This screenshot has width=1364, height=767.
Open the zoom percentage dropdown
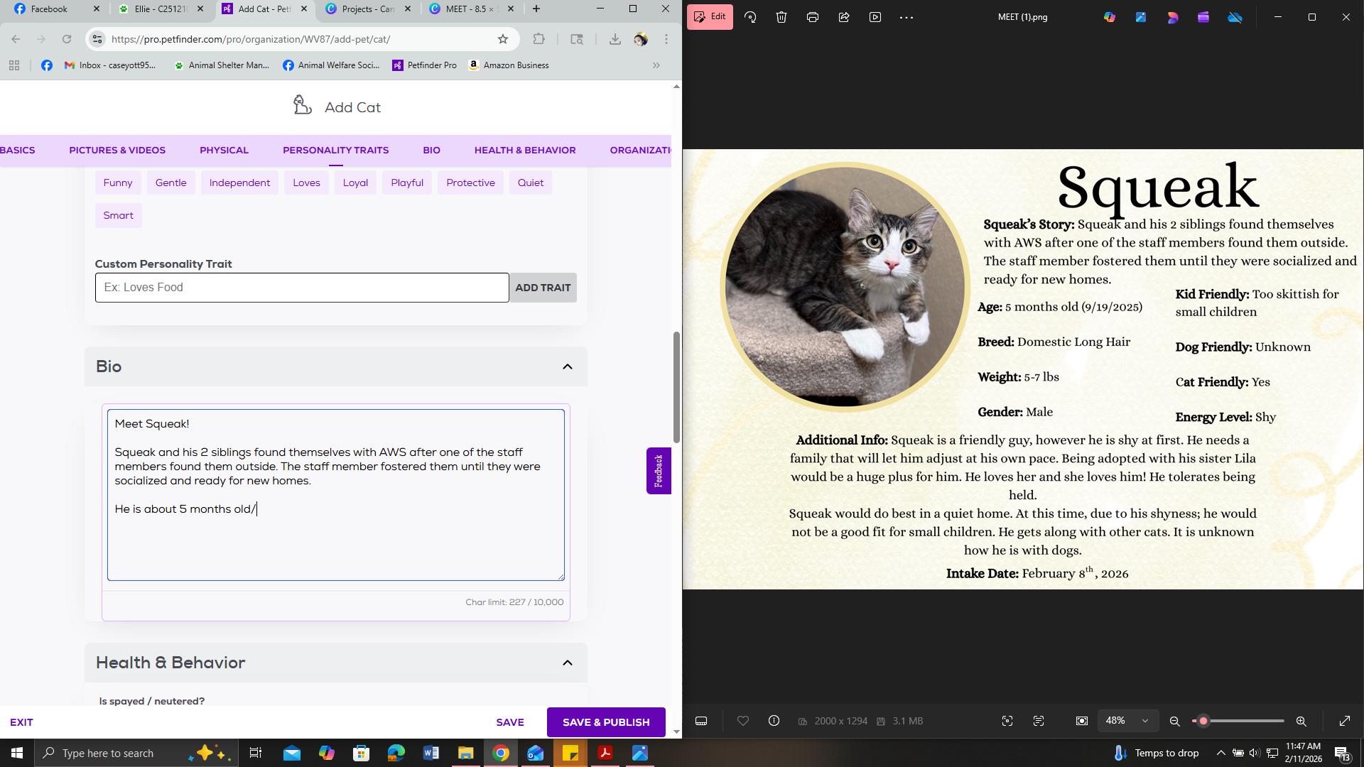(1128, 721)
